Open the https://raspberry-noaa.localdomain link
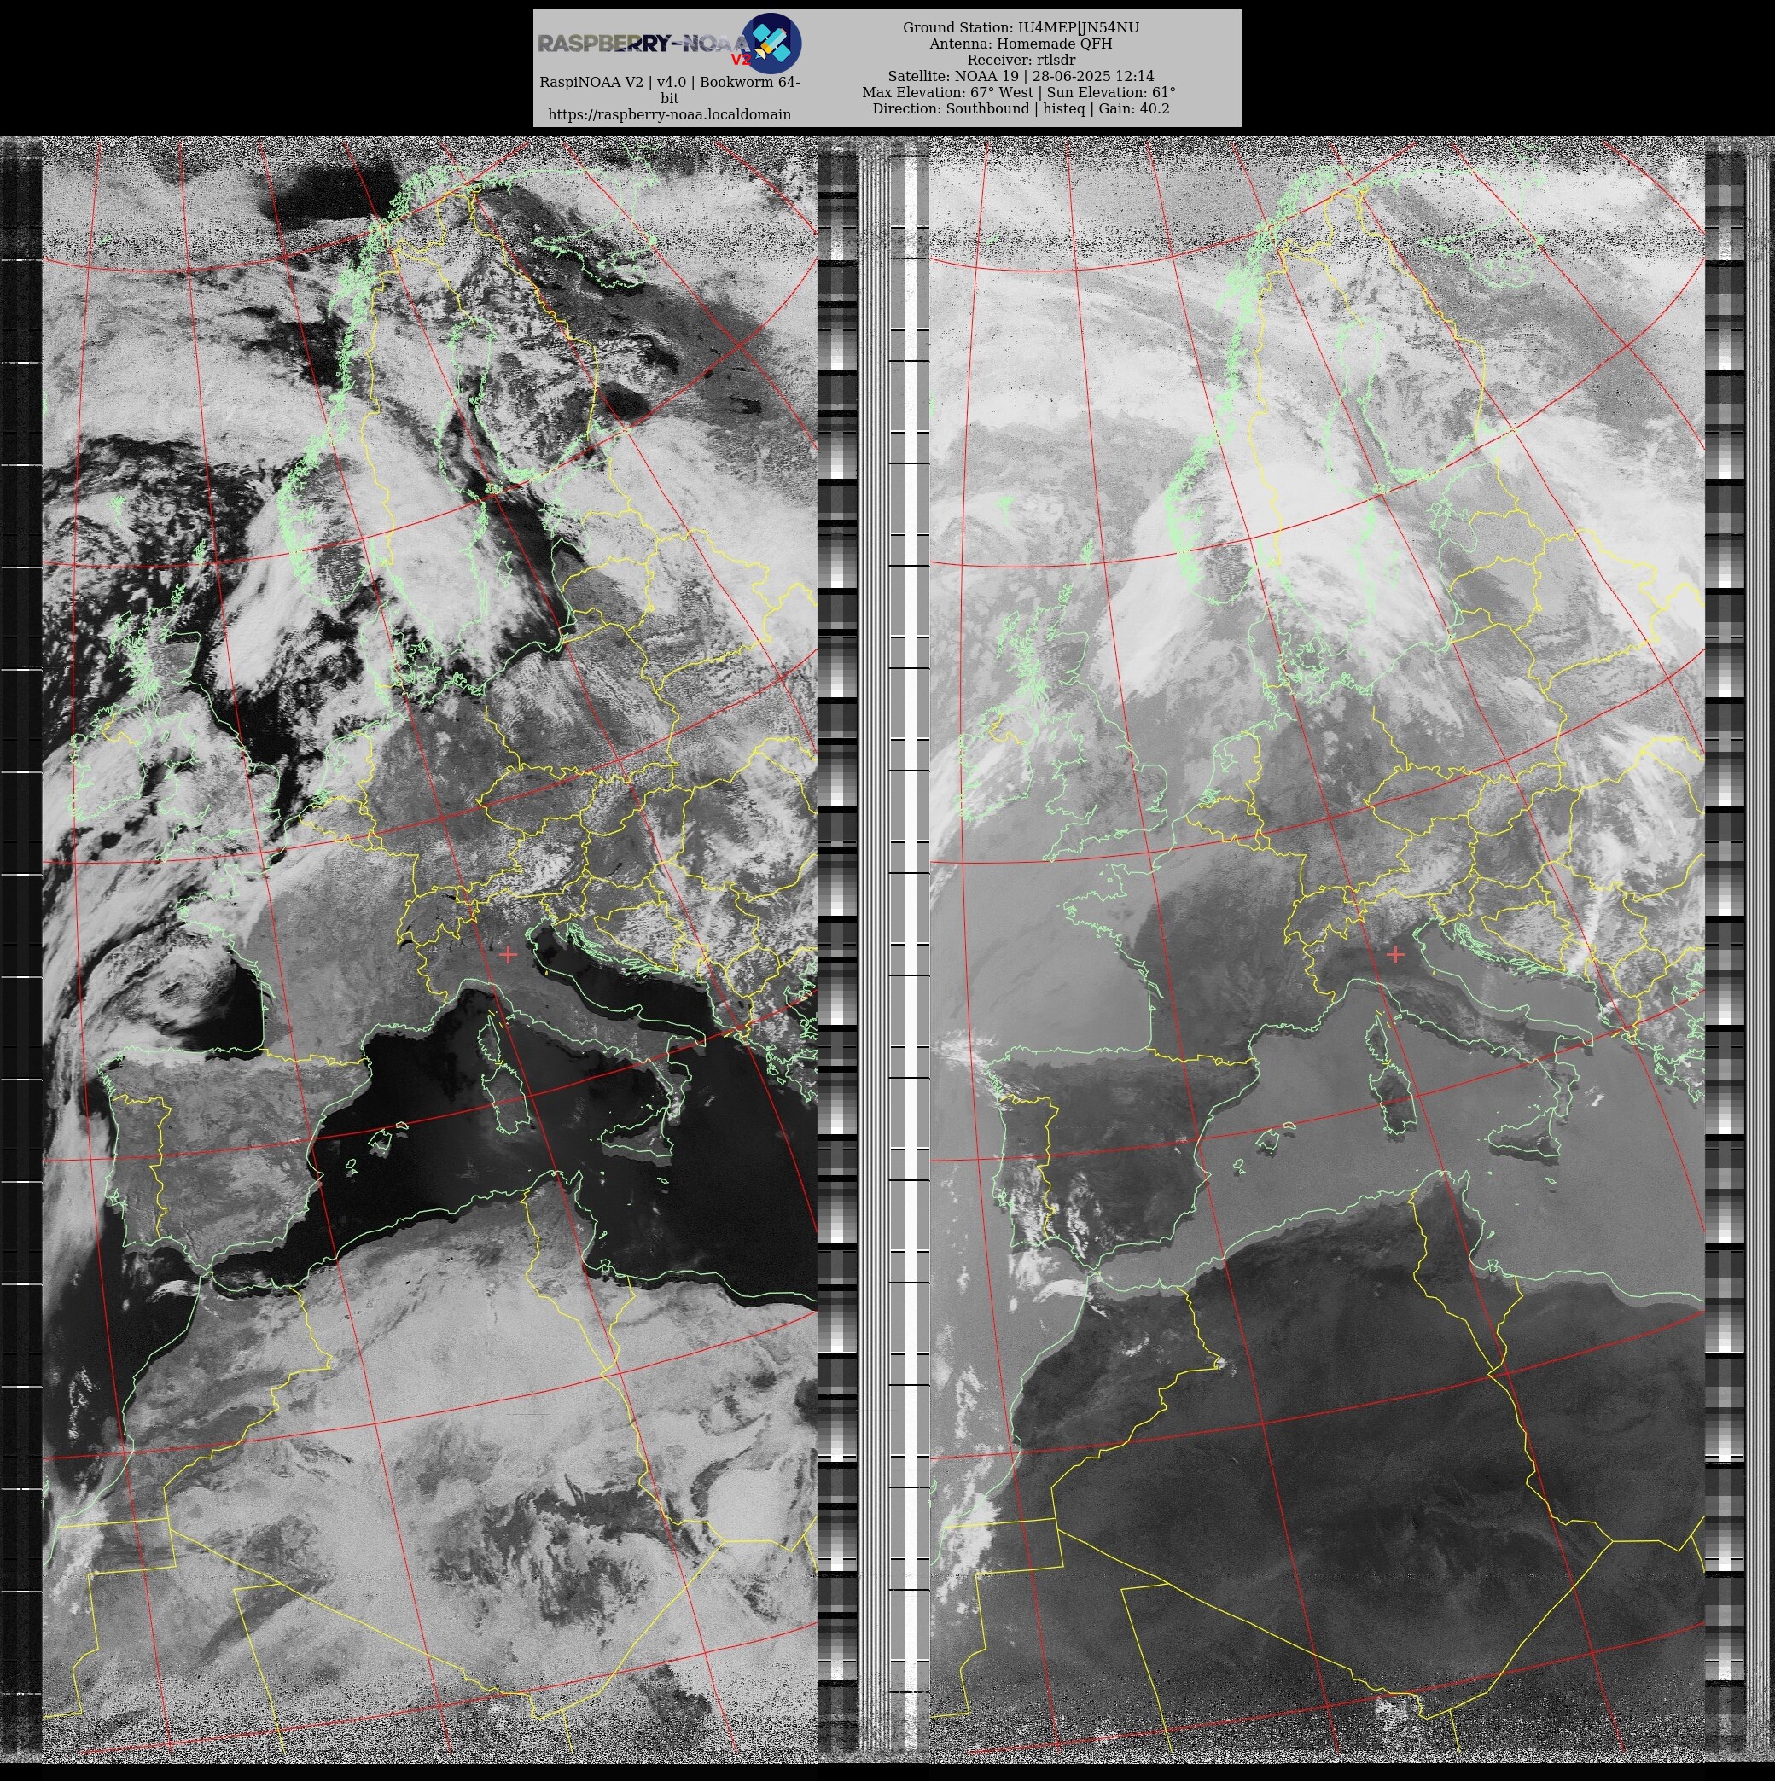The height and width of the screenshot is (1781, 1775). tap(669, 114)
